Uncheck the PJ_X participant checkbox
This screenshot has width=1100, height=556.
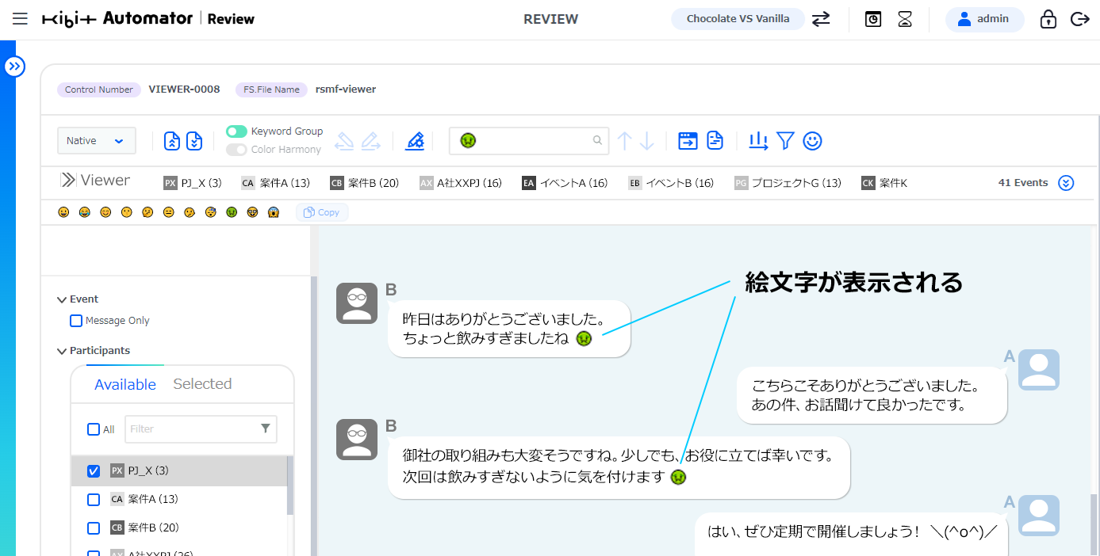(93, 470)
